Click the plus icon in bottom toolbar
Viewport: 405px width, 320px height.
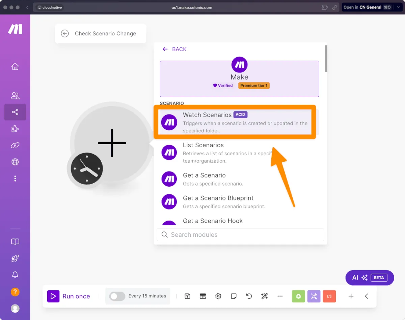(351, 296)
